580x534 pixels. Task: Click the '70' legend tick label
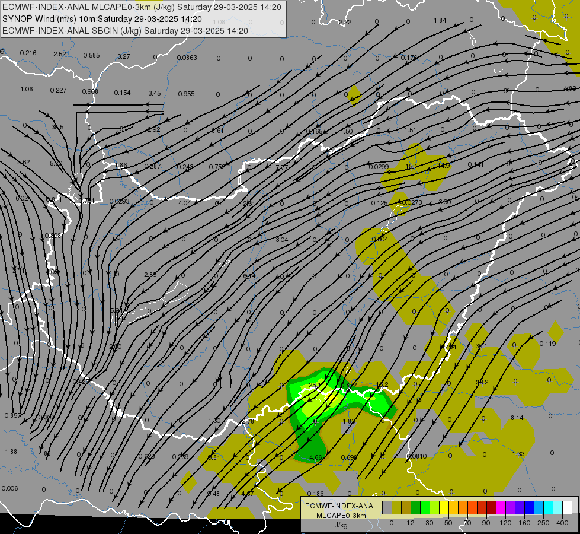point(467,523)
